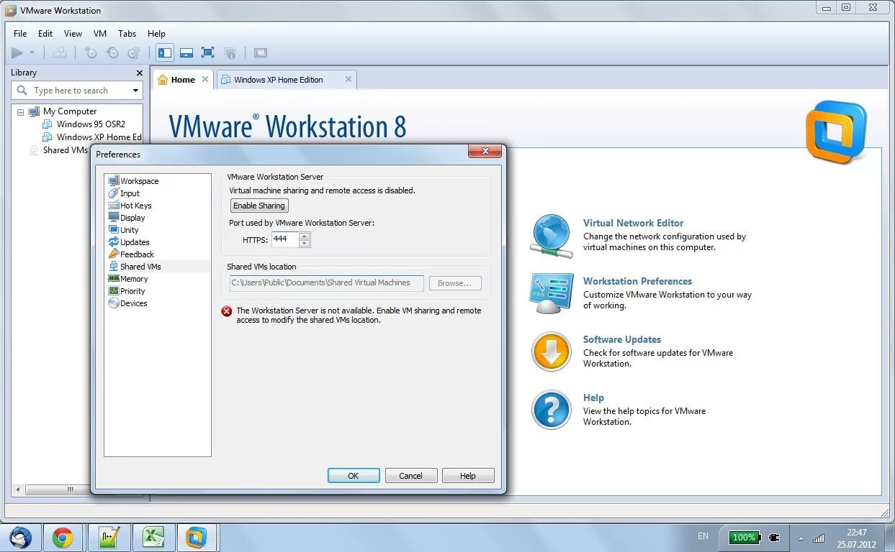Select the Hot Keys preferences category
The height and width of the screenshot is (552, 895).
tap(135, 205)
